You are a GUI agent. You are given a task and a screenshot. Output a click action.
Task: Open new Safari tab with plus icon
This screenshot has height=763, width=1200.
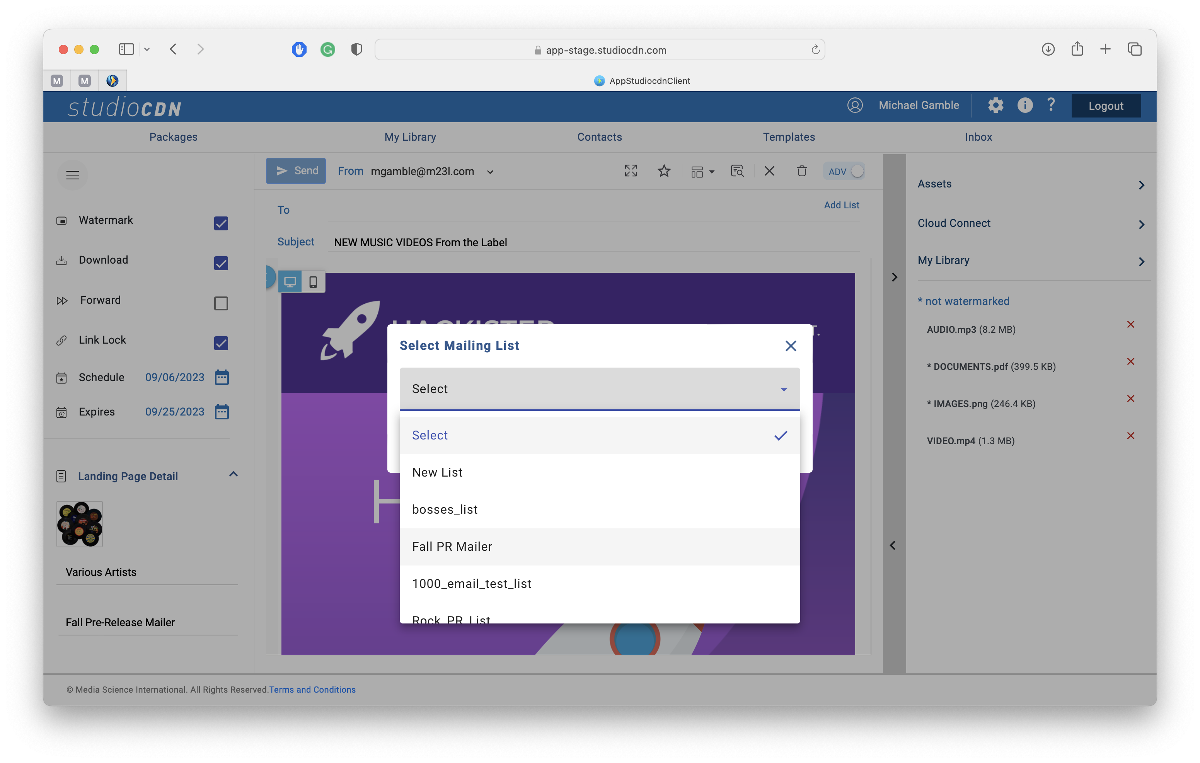pos(1105,49)
